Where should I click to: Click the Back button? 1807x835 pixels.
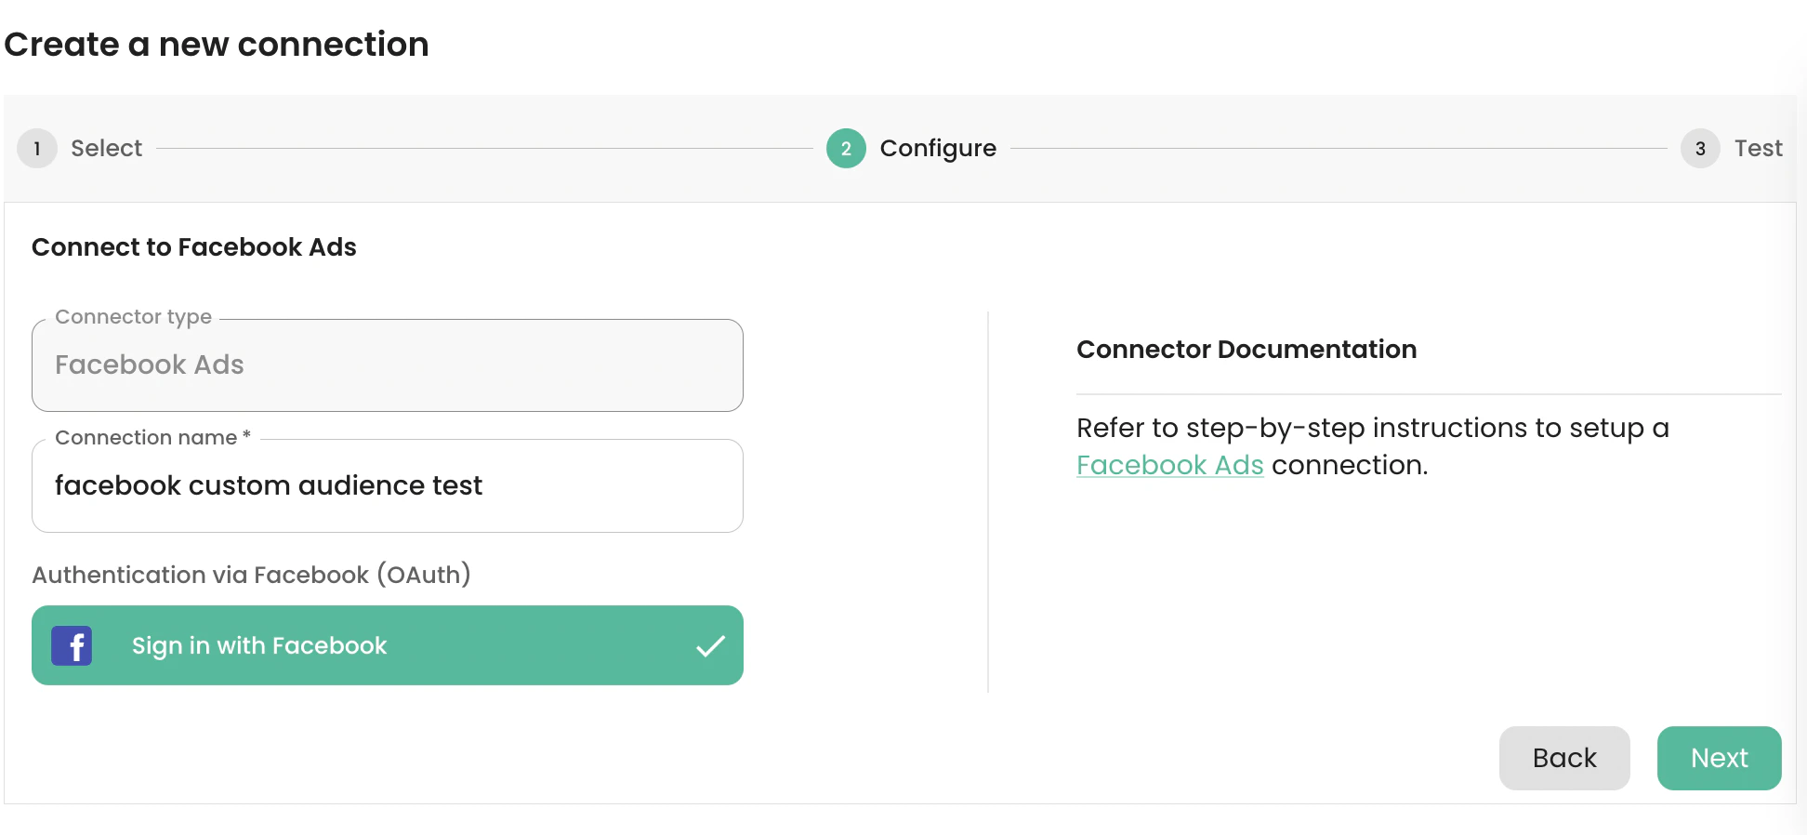tap(1564, 758)
